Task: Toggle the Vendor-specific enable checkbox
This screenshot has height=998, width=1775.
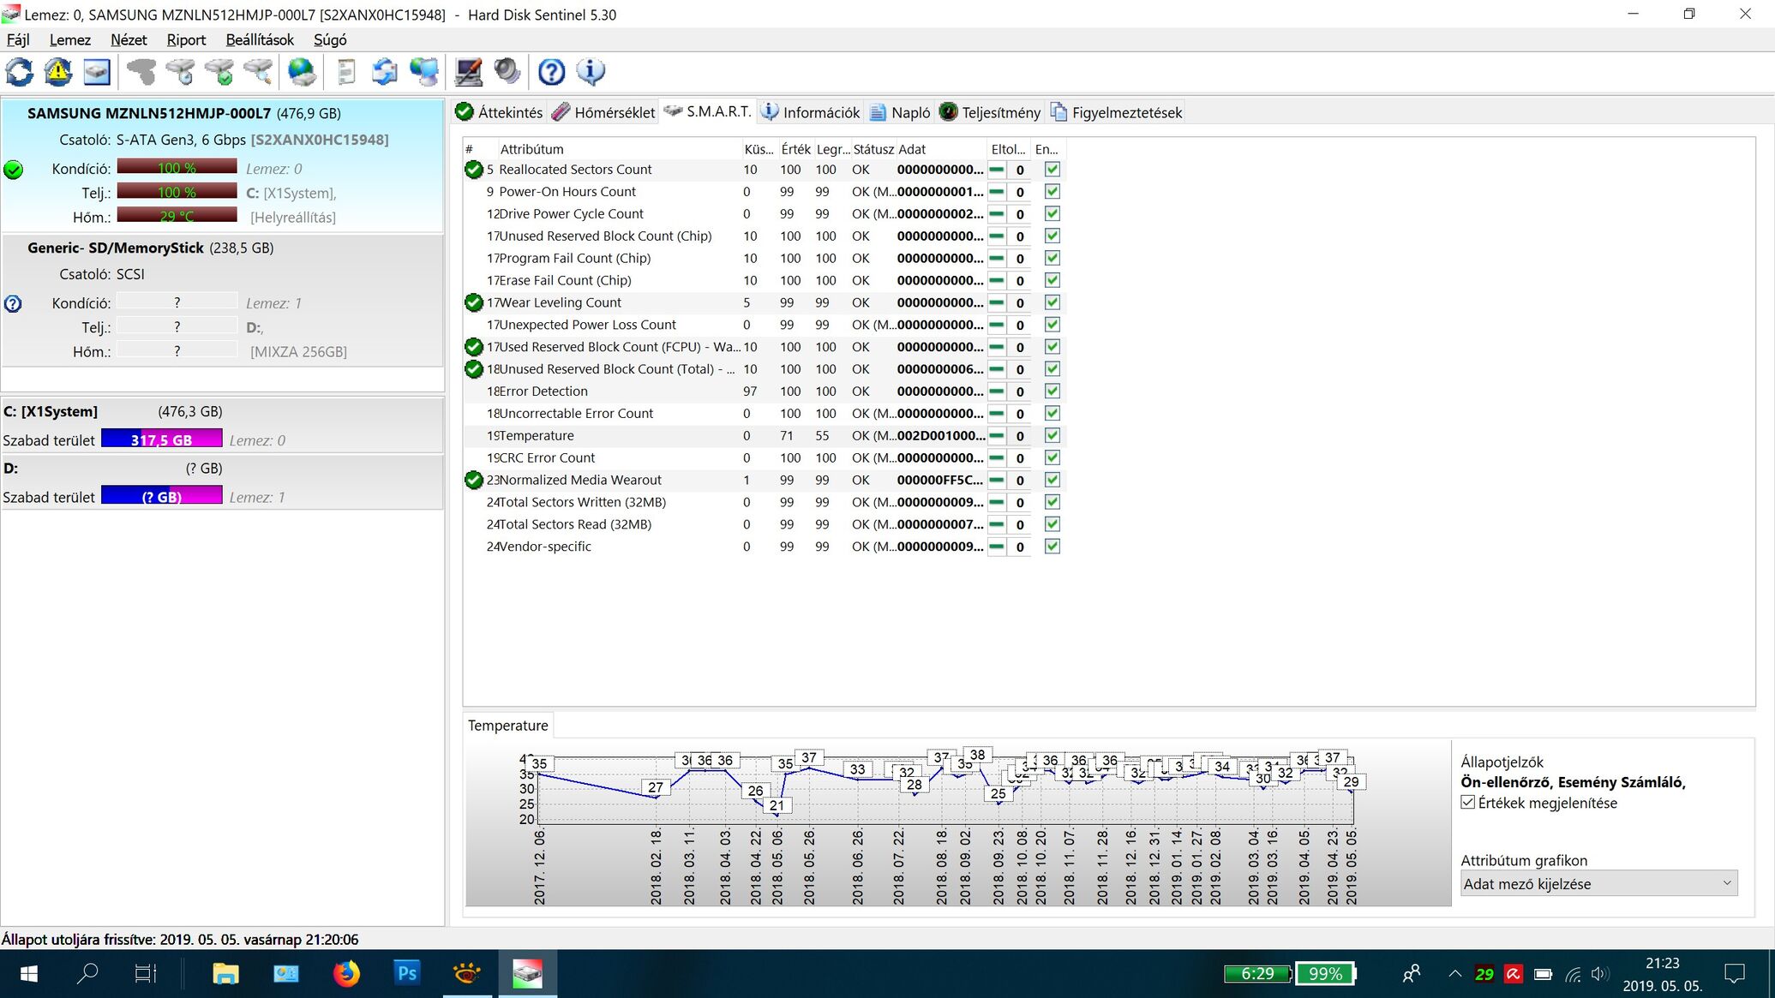Action: tap(1052, 547)
